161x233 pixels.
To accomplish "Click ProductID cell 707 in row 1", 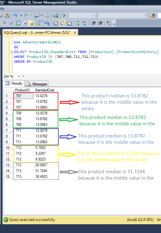I will point(24,96).
